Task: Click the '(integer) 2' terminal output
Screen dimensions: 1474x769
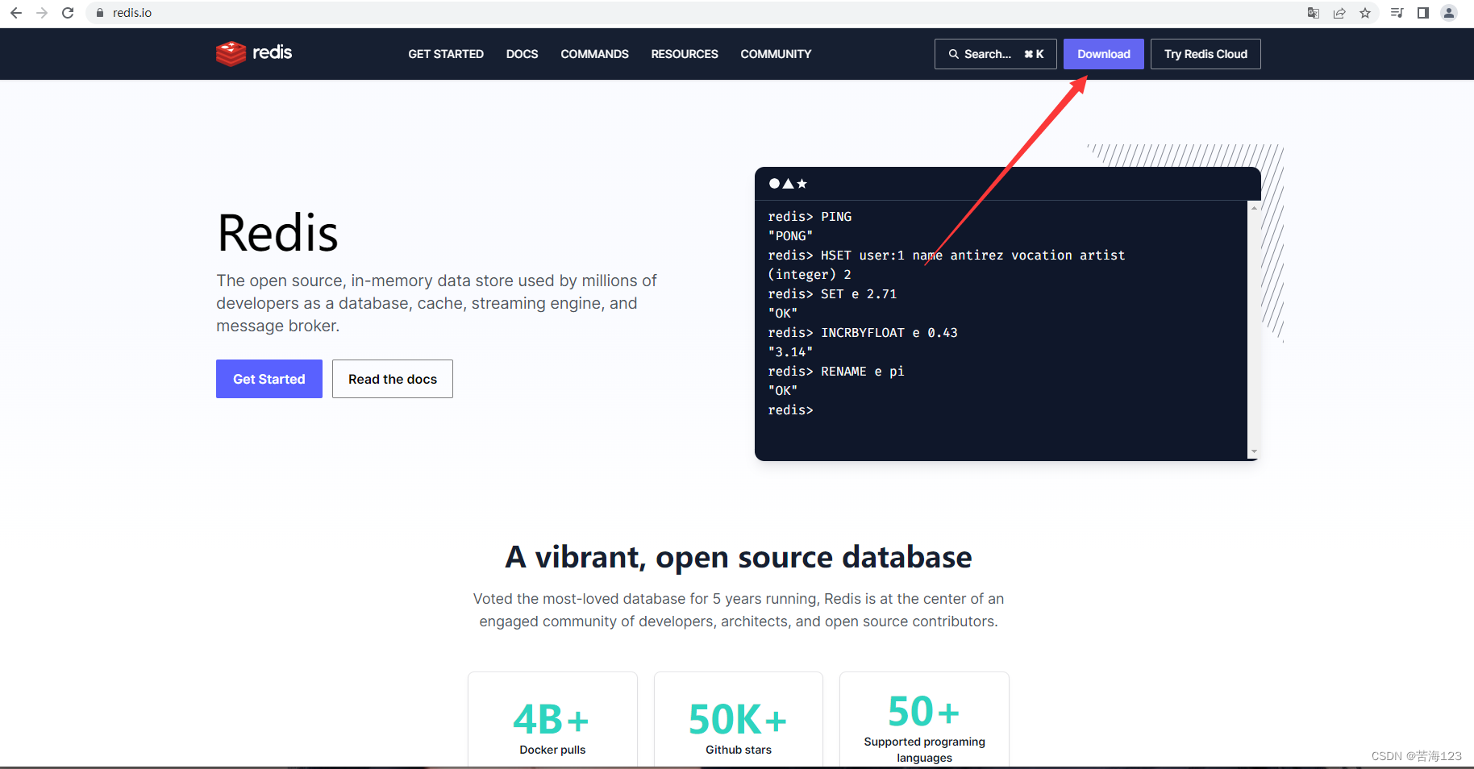Action: coord(810,275)
